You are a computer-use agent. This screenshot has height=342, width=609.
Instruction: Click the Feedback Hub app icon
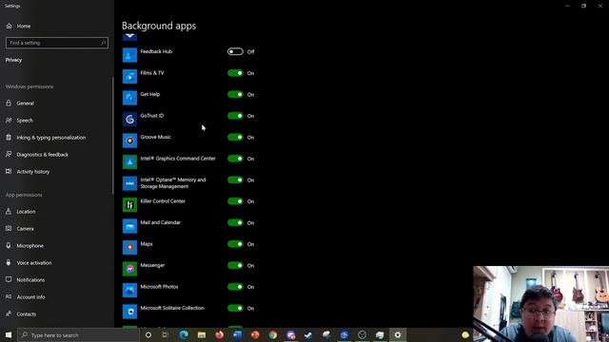click(129, 55)
